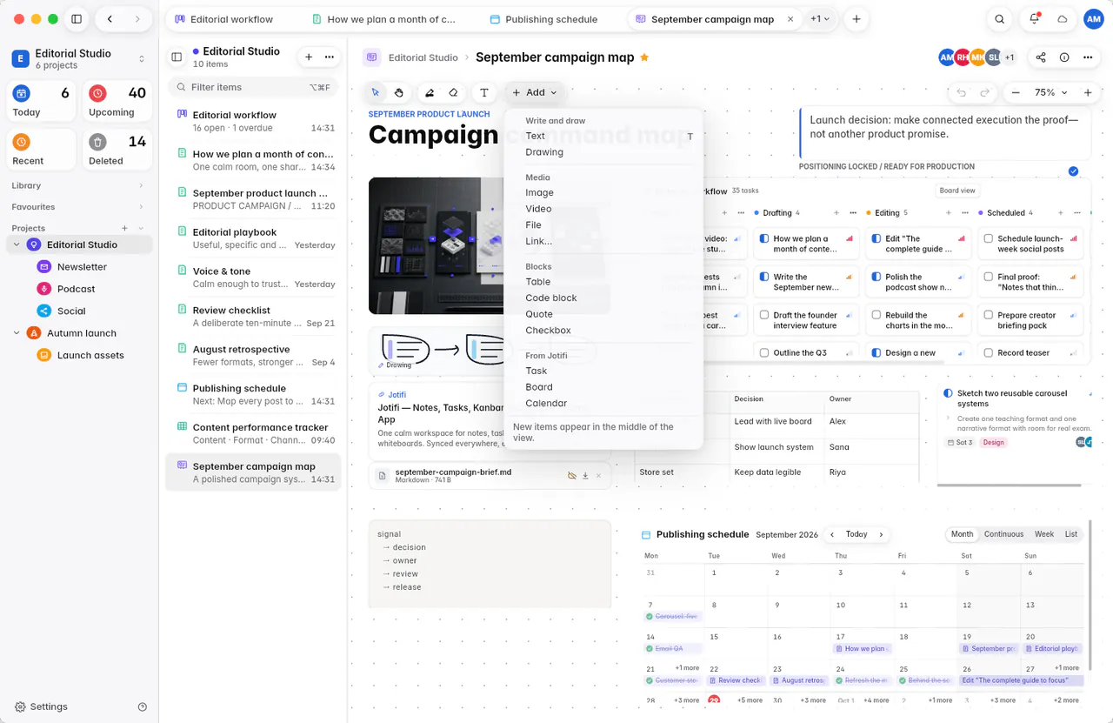The image size is (1113, 723).
Task: Expand the Library section
Action: (141, 185)
